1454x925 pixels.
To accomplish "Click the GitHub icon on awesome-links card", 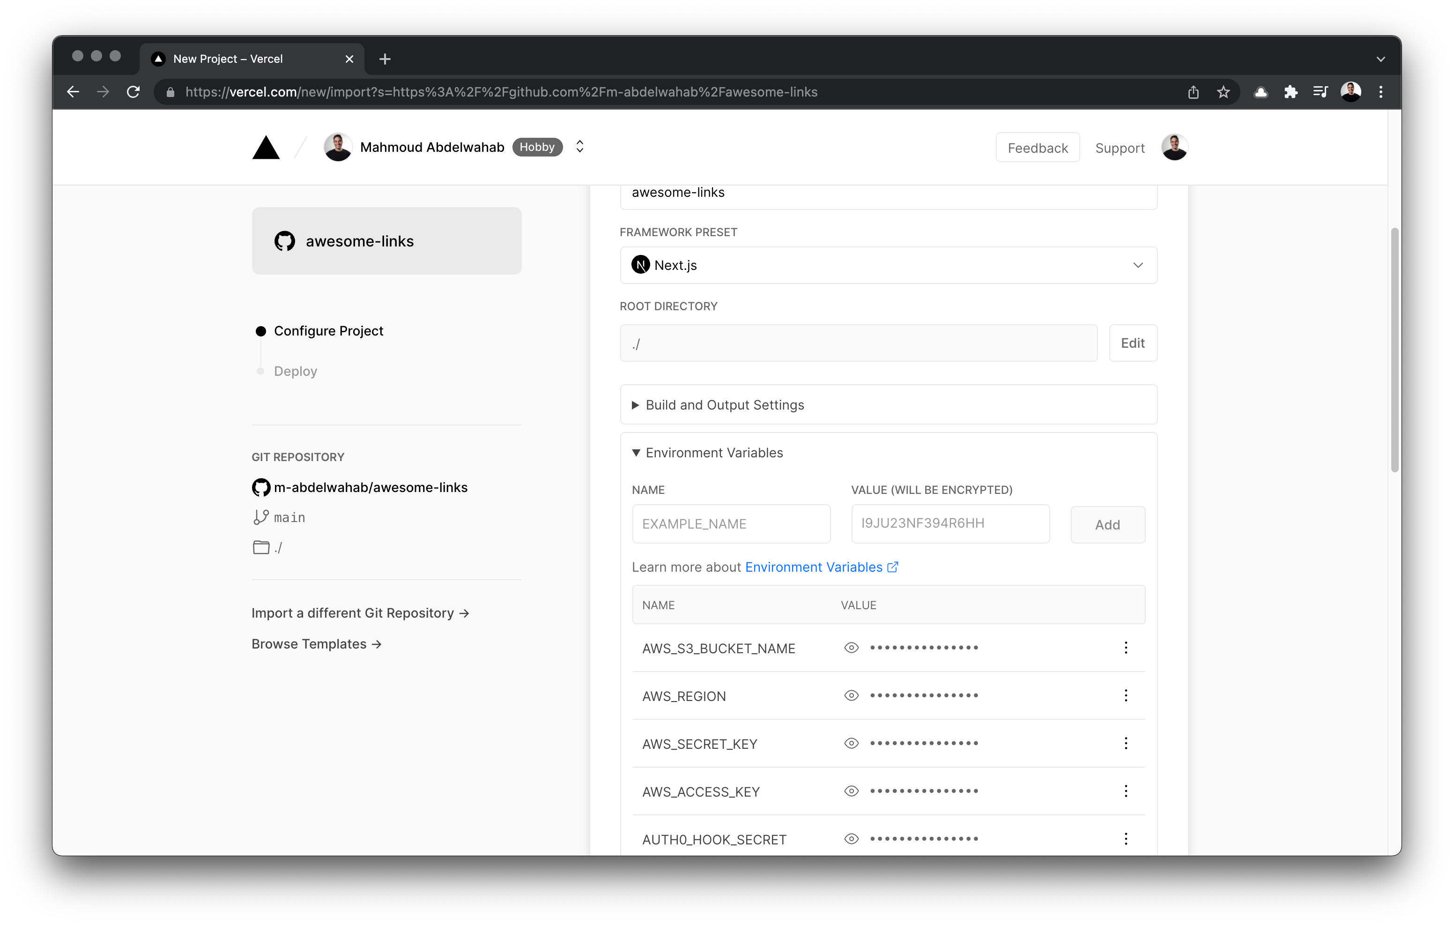I will pos(284,240).
